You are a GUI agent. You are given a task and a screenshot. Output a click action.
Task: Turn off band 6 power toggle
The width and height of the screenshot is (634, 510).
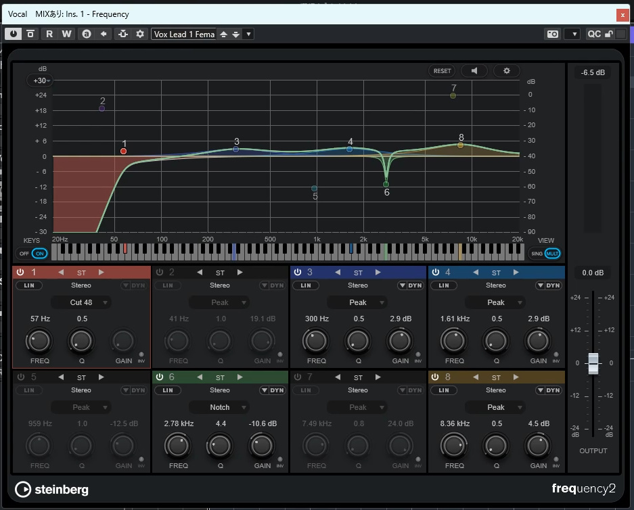(160, 377)
